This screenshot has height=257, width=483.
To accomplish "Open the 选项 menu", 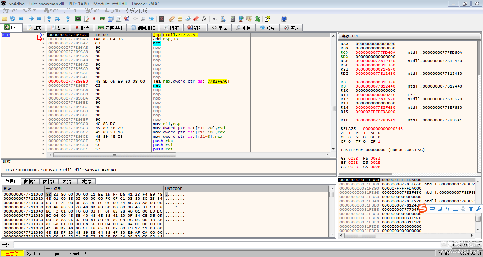I will click(x=92, y=11).
